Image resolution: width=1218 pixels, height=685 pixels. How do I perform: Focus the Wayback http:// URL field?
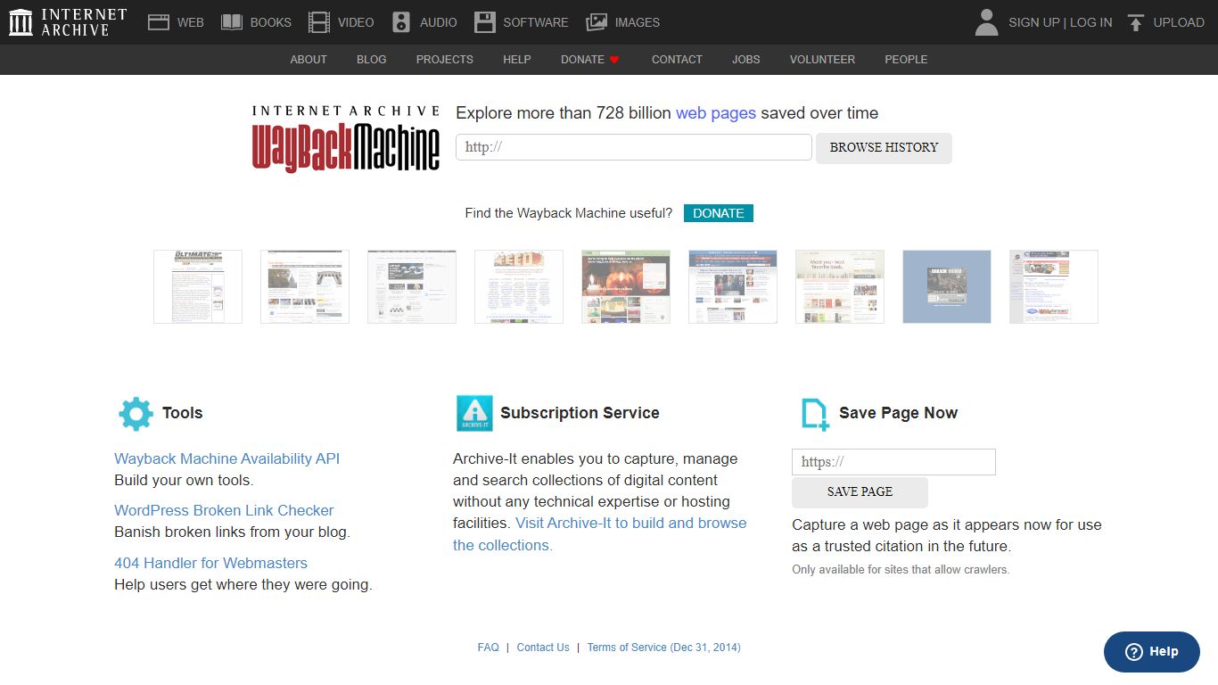[634, 147]
